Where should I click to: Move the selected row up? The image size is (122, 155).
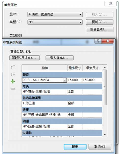tap(13, 67)
